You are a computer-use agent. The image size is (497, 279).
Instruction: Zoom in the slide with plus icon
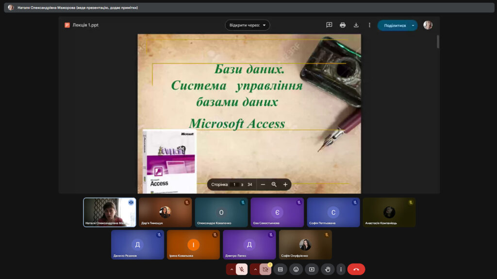click(x=285, y=185)
